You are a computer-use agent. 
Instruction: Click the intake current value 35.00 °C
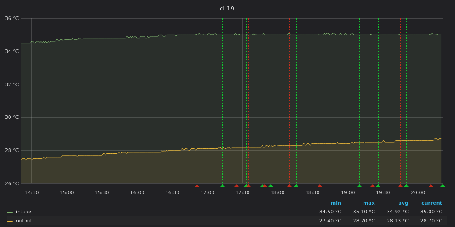click(x=431, y=212)
